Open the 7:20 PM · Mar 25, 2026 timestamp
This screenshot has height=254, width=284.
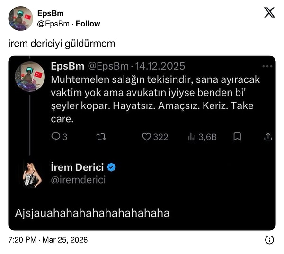(x=48, y=240)
